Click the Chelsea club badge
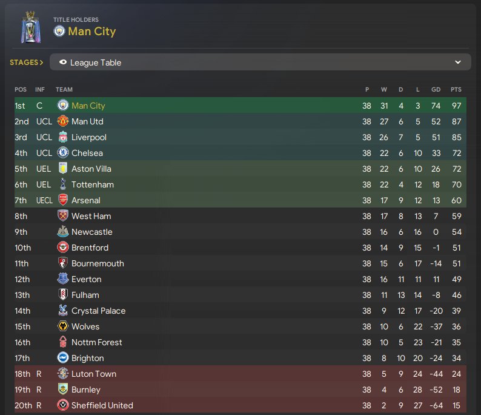The width and height of the screenshot is (481, 415). 63,153
